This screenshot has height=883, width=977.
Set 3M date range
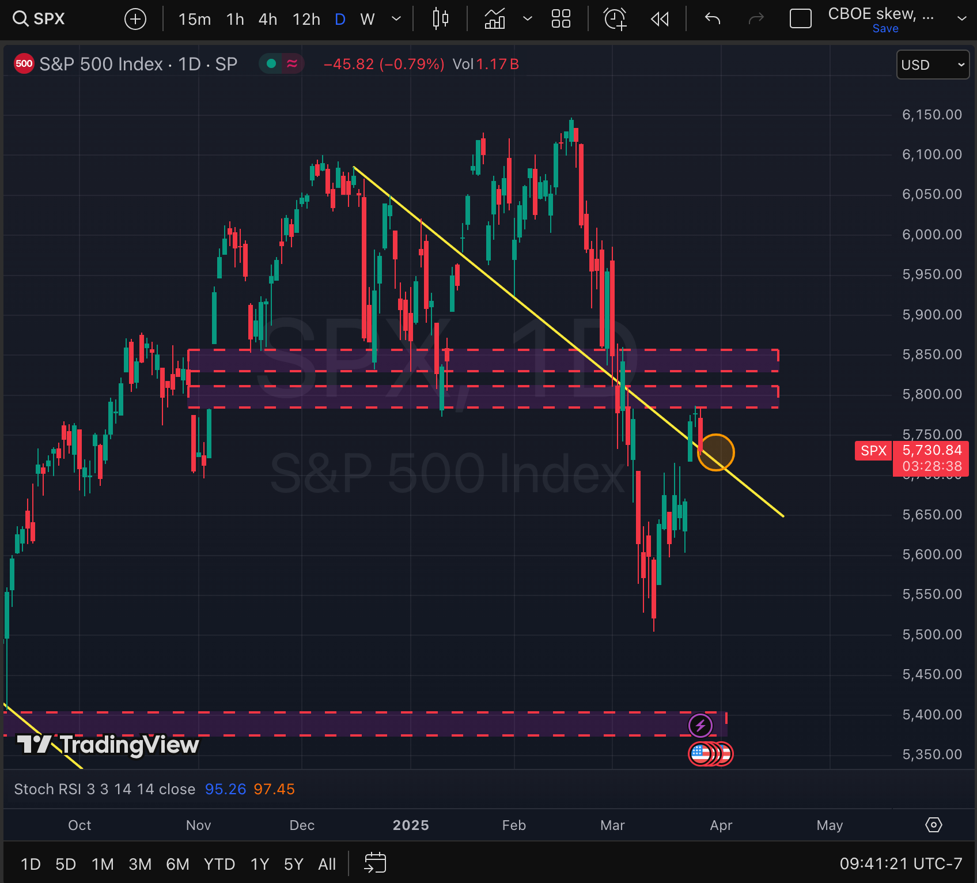140,864
